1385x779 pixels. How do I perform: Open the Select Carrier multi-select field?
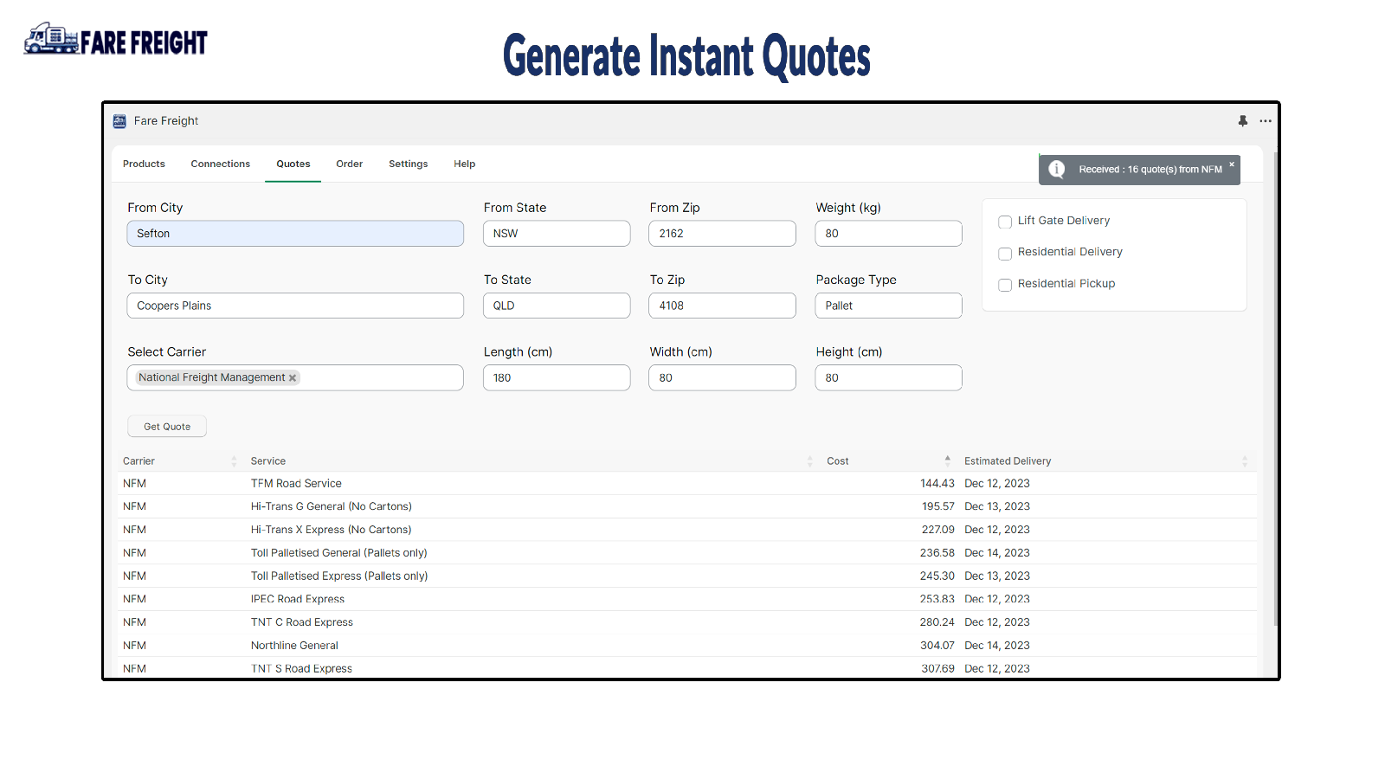point(295,377)
